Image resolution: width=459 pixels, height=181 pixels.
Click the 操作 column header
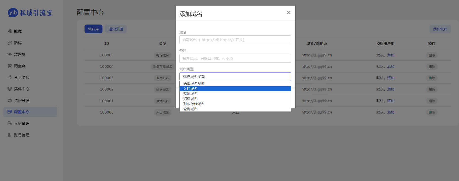432,43
